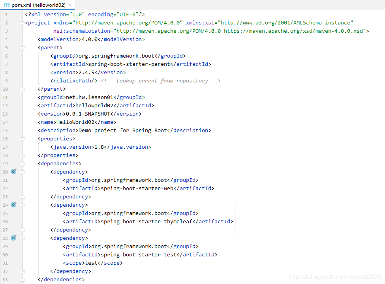Image resolution: width=385 pixels, height=284 pixels.
Task: Click name value 'HelloWorld02'
Action: click(75, 122)
